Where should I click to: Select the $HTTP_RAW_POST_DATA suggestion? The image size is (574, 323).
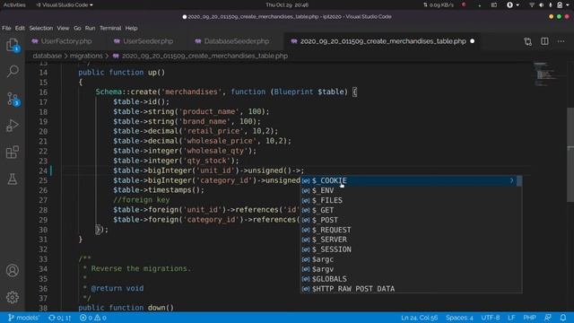click(x=411, y=289)
